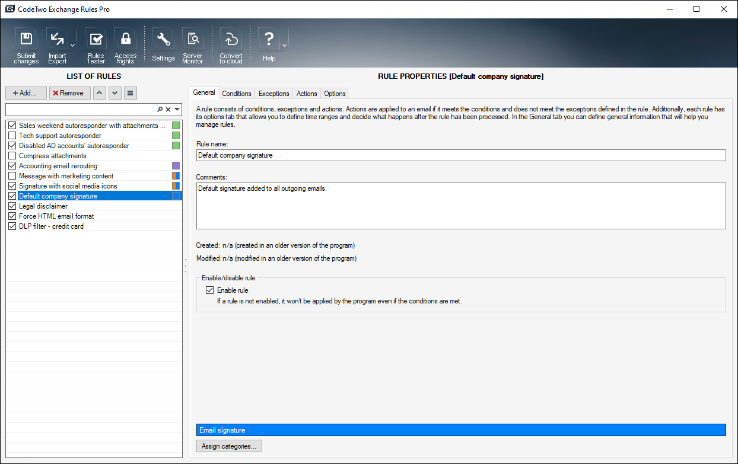
Task: Click the CodeTwo app icon in title bar
Action: (9, 9)
